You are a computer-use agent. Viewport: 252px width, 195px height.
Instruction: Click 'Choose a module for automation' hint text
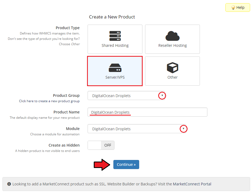tap(55, 134)
